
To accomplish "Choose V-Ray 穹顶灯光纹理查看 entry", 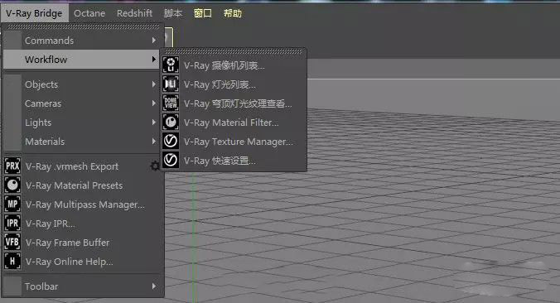I will pos(234,103).
